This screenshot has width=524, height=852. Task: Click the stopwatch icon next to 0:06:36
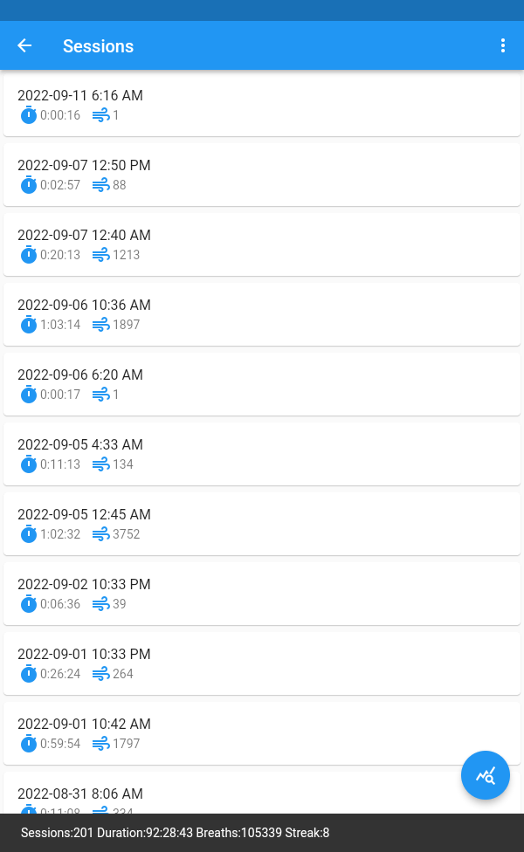pos(29,604)
